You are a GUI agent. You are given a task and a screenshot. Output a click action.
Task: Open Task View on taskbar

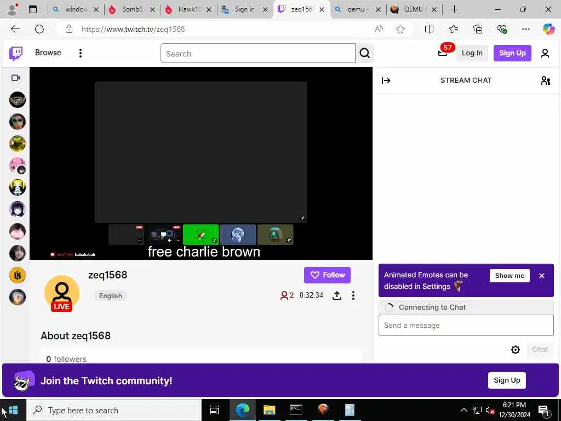point(215,410)
